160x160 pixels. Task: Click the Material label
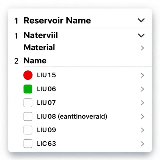point(39,47)
